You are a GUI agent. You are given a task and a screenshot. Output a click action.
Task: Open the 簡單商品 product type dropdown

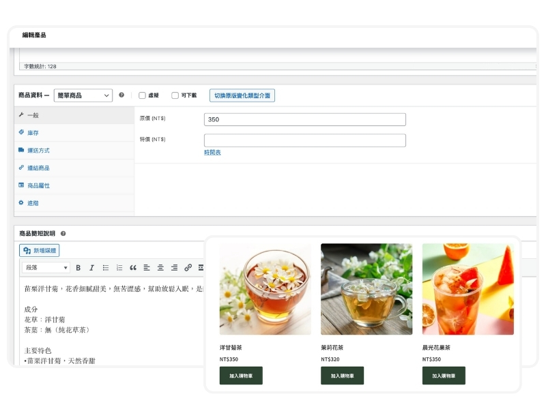pos(83,95)
